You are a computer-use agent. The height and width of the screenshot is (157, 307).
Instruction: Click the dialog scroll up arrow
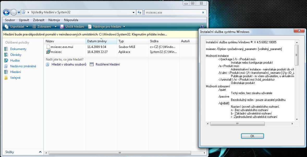point(297,42)
